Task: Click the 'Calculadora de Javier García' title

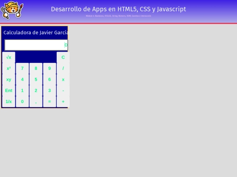Action: tap(36, 33)
